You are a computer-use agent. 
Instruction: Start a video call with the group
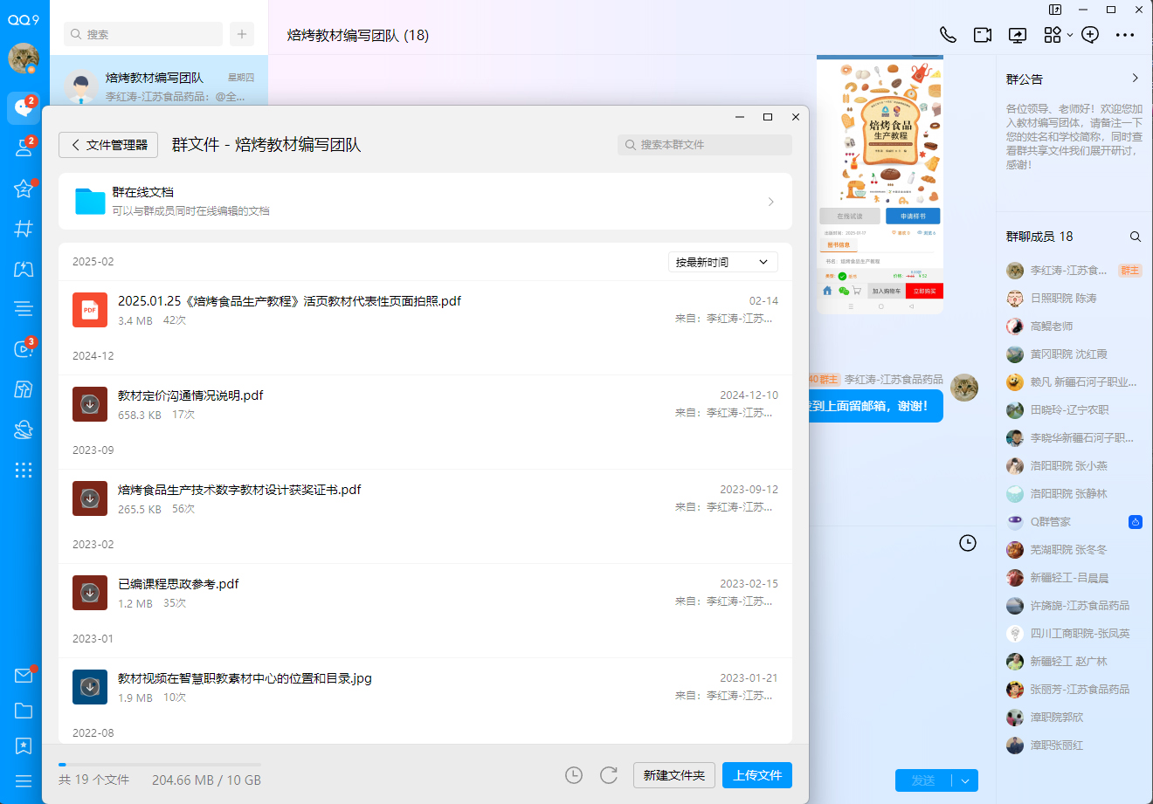tap(983, 35)
